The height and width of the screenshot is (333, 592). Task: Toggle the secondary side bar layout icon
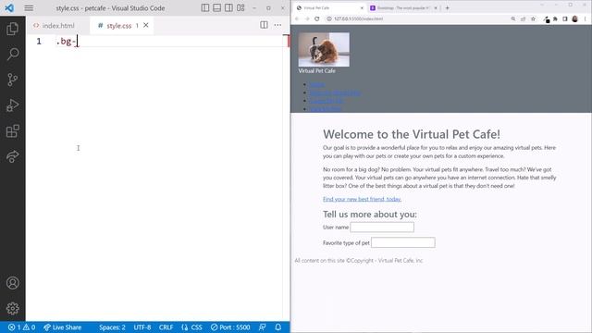point(228,8)
